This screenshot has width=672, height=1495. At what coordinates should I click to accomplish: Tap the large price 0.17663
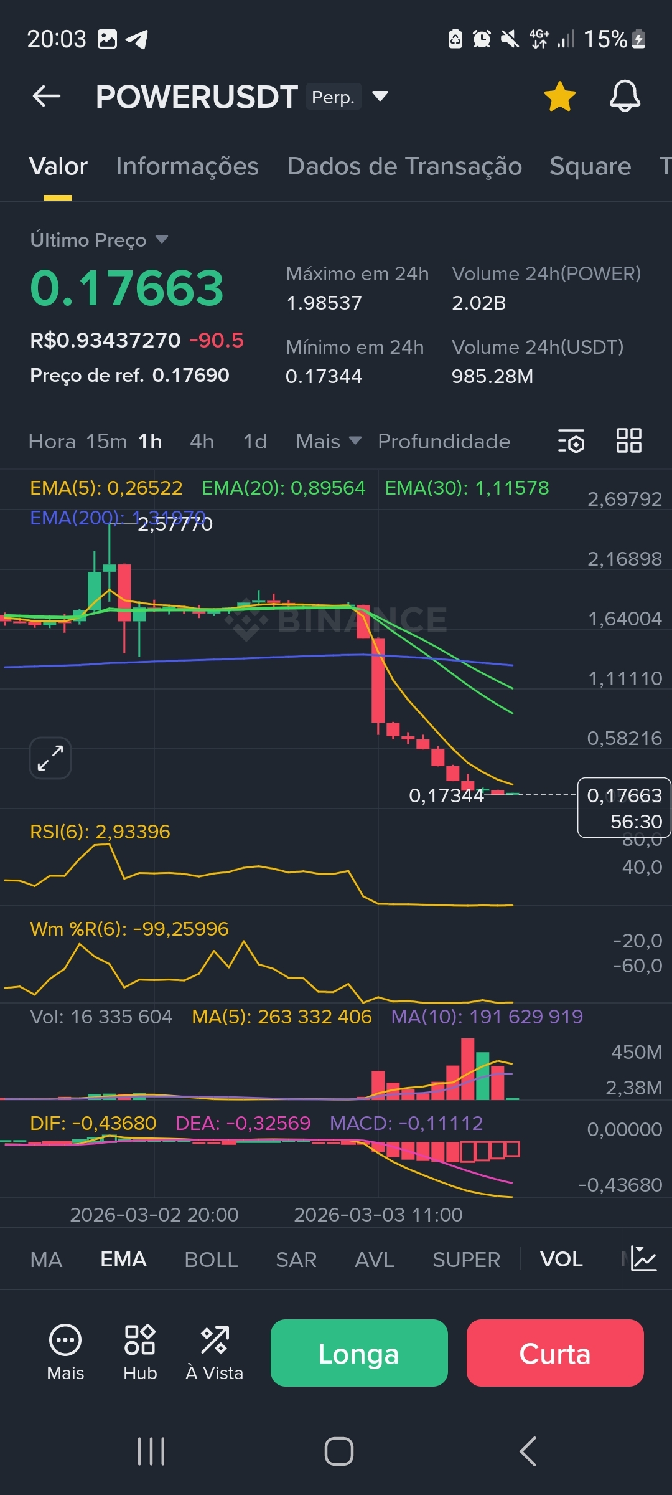coord(127,288)
